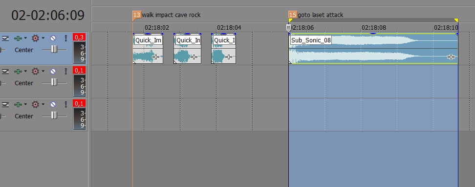
Task: Open the automation settings gear on third track
Action: point(36,105)
